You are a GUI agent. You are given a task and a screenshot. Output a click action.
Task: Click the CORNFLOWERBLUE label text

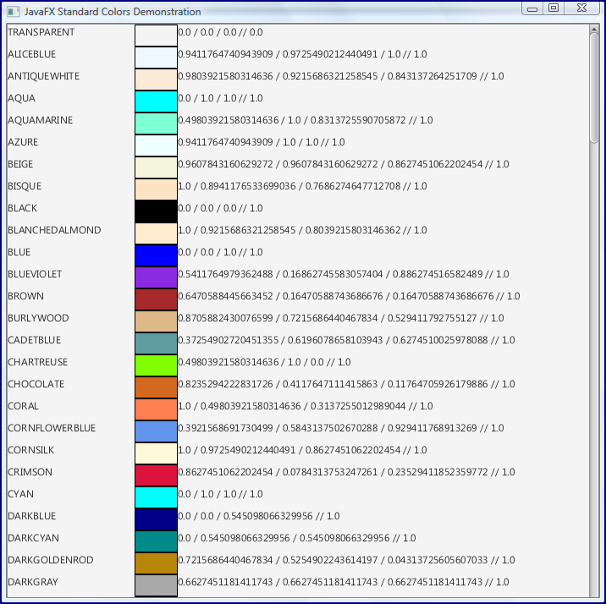pyautogui.click(x=52, y=428)
